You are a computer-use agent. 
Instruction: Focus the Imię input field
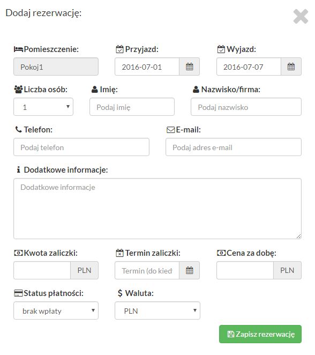132,107
